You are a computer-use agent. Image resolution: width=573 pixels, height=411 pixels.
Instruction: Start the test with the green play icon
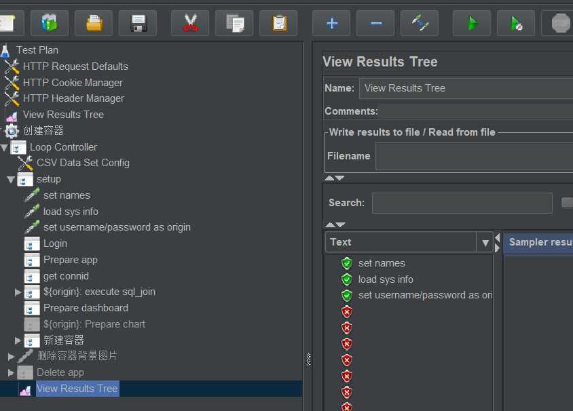click(472, 23)
